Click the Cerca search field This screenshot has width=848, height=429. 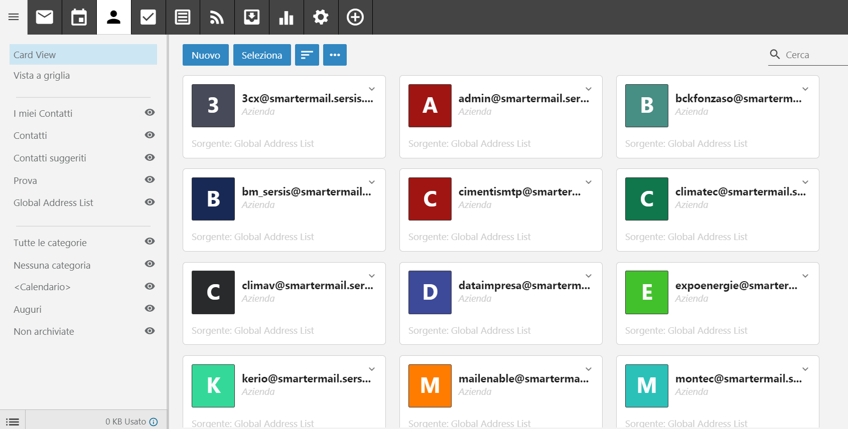click(x=813, y=55)
